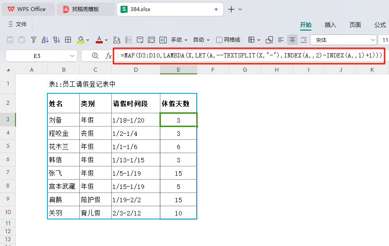Click the zoom magnifier icon beside fx
389x246 pixels.
pos(95,56)
